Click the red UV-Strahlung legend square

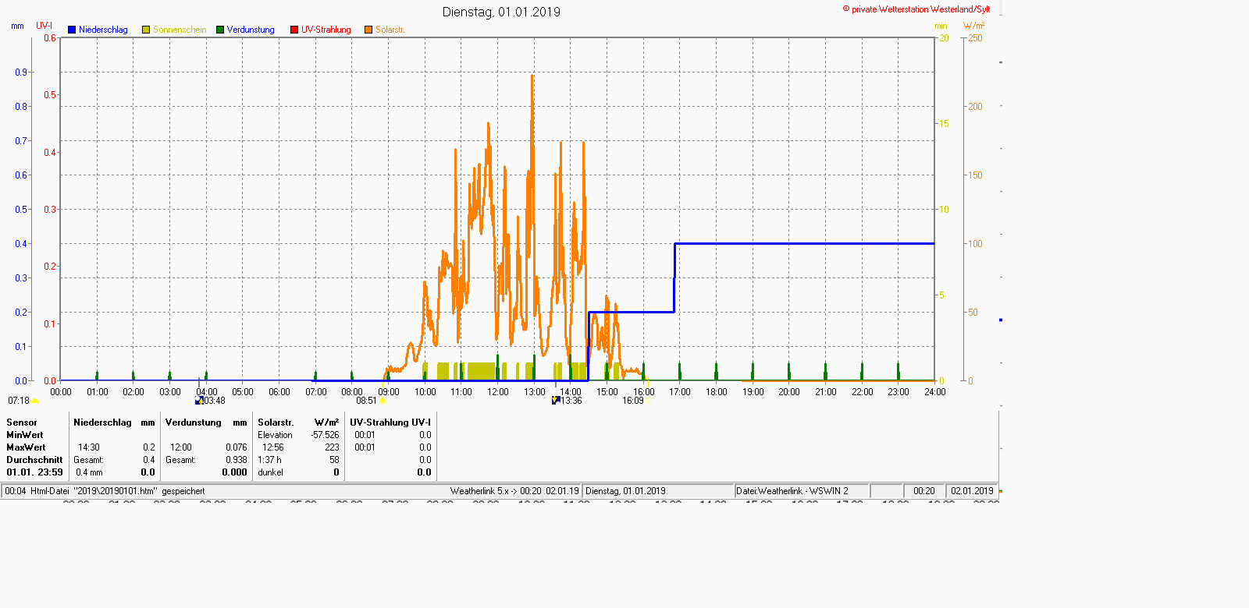tap(294, 30)
